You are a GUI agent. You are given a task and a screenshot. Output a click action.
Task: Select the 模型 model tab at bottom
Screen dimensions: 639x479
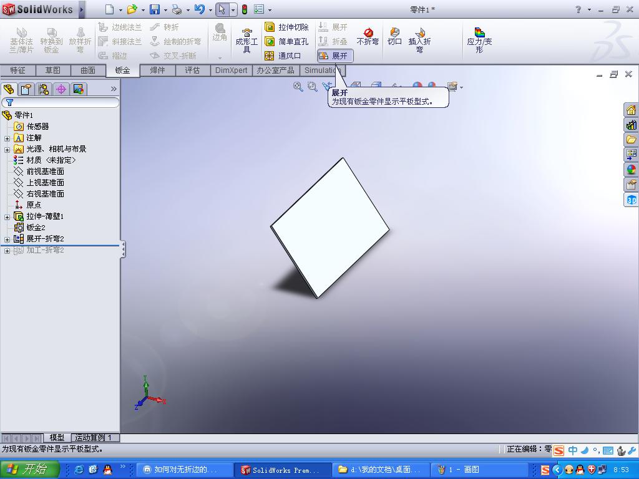[x=57, y=438]
